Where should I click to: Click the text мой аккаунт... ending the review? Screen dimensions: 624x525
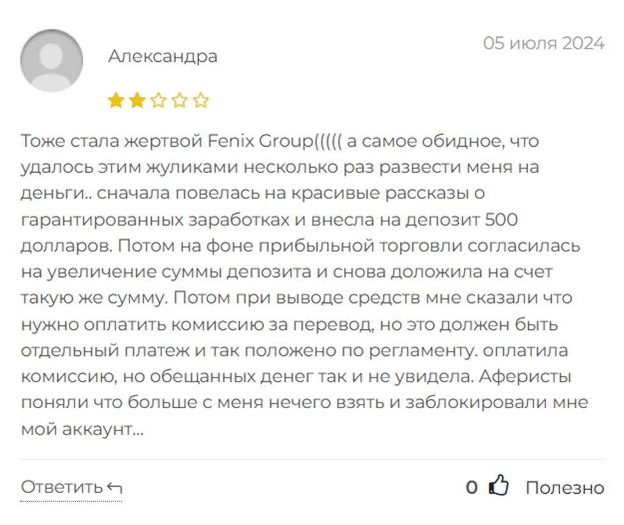click(x=82, y=430)
